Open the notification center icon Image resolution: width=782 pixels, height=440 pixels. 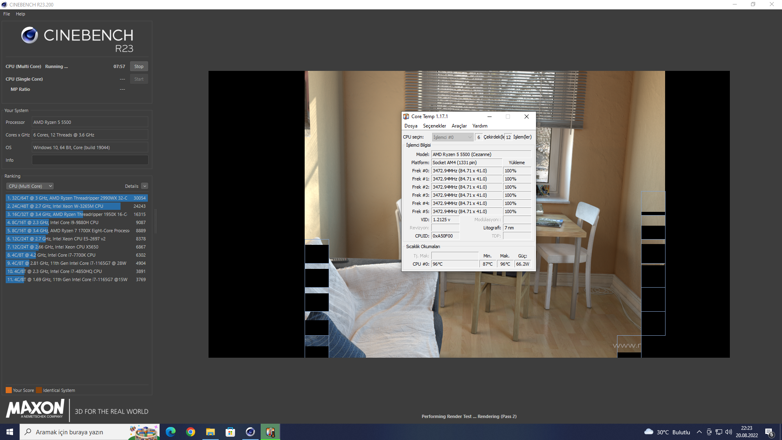769,432
